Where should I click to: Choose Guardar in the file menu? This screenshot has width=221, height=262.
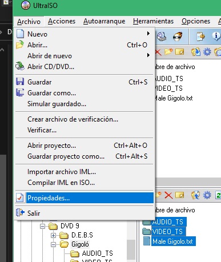tap(84, 82)
